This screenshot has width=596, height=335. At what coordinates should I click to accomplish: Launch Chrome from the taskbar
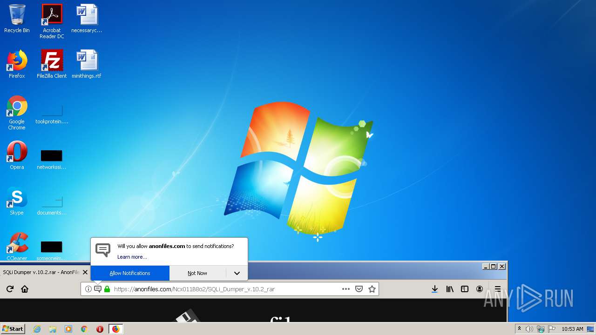(84, 329)
